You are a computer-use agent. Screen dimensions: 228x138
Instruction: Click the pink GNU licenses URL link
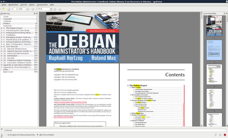63,117
